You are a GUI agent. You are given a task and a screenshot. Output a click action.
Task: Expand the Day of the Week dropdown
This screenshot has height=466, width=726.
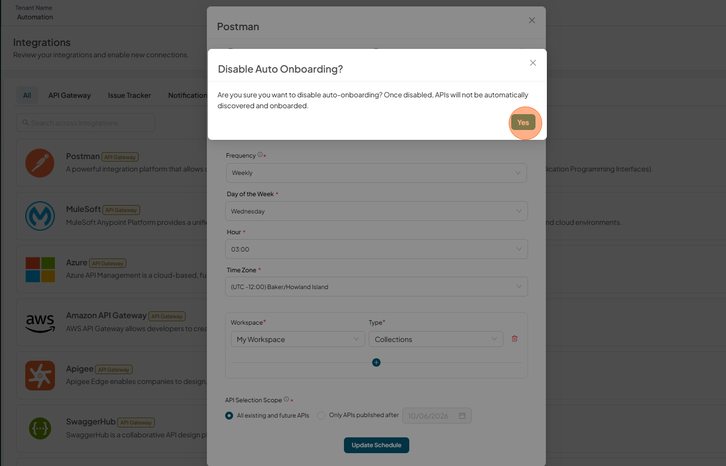point(377,211)
